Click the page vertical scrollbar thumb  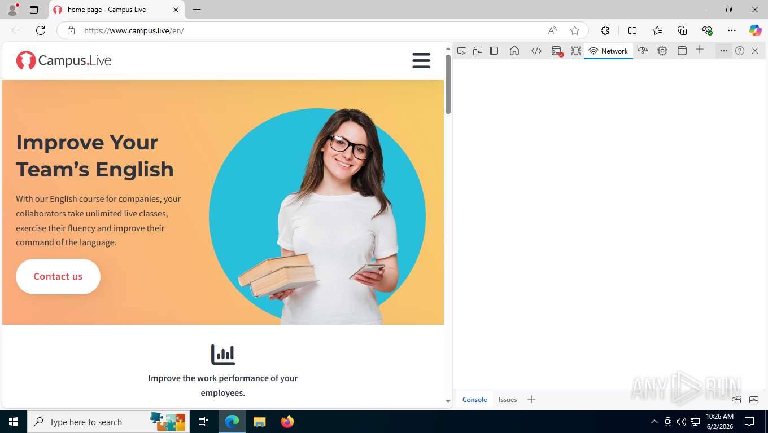click(x=448, y=85)
